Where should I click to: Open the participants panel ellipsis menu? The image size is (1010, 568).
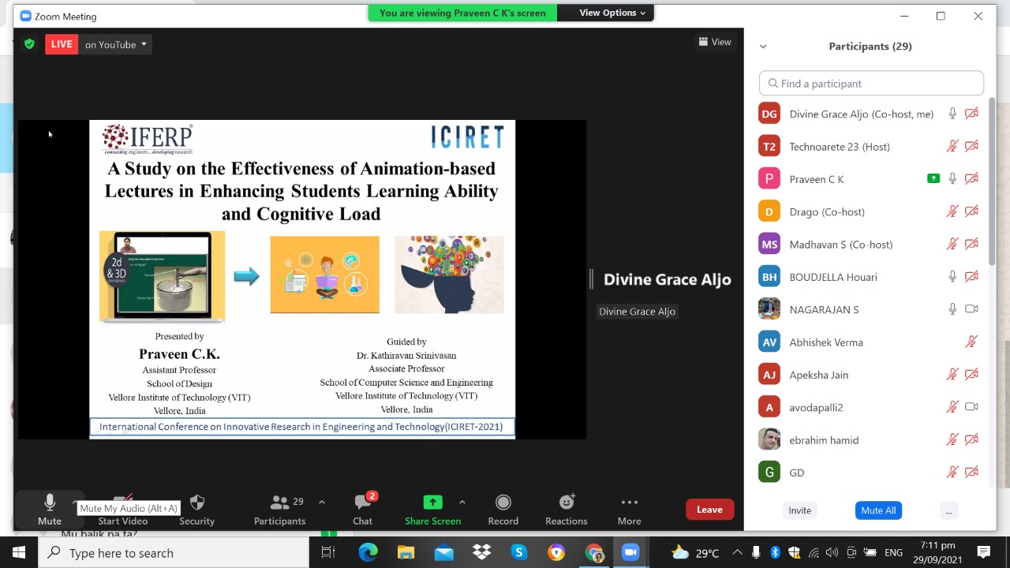click(x=948, y=510)
